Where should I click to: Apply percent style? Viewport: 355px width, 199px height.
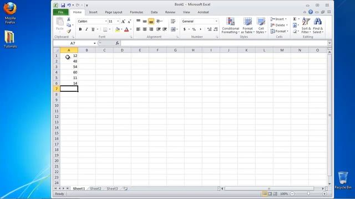click(194, 29)
